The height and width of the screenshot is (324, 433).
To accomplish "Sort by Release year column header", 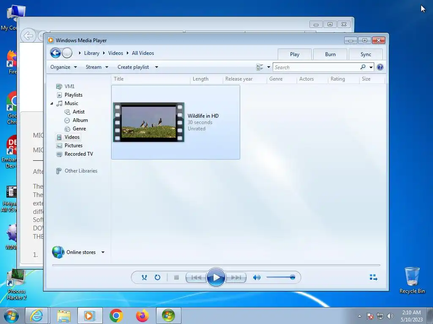I will coord(245,79).
